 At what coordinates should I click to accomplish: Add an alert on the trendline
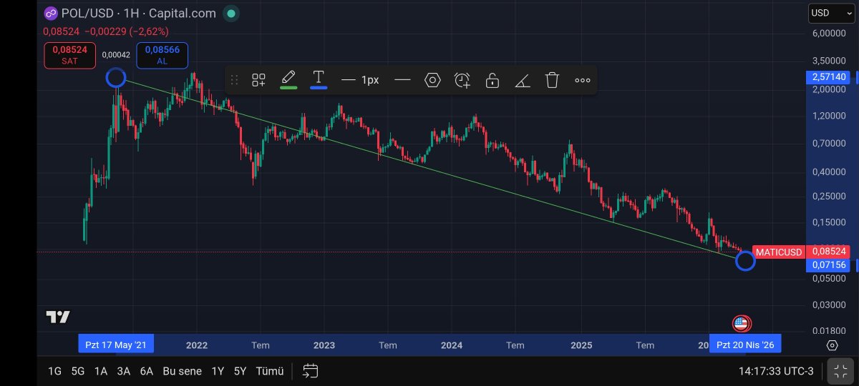462,80
